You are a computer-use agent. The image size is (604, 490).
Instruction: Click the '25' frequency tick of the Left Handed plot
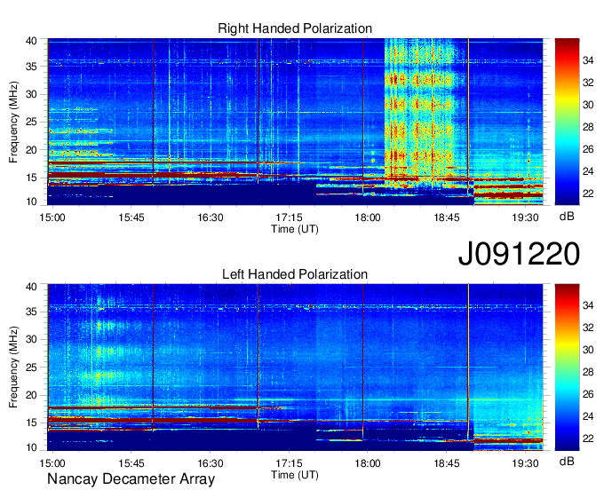[x=31, y=367]
